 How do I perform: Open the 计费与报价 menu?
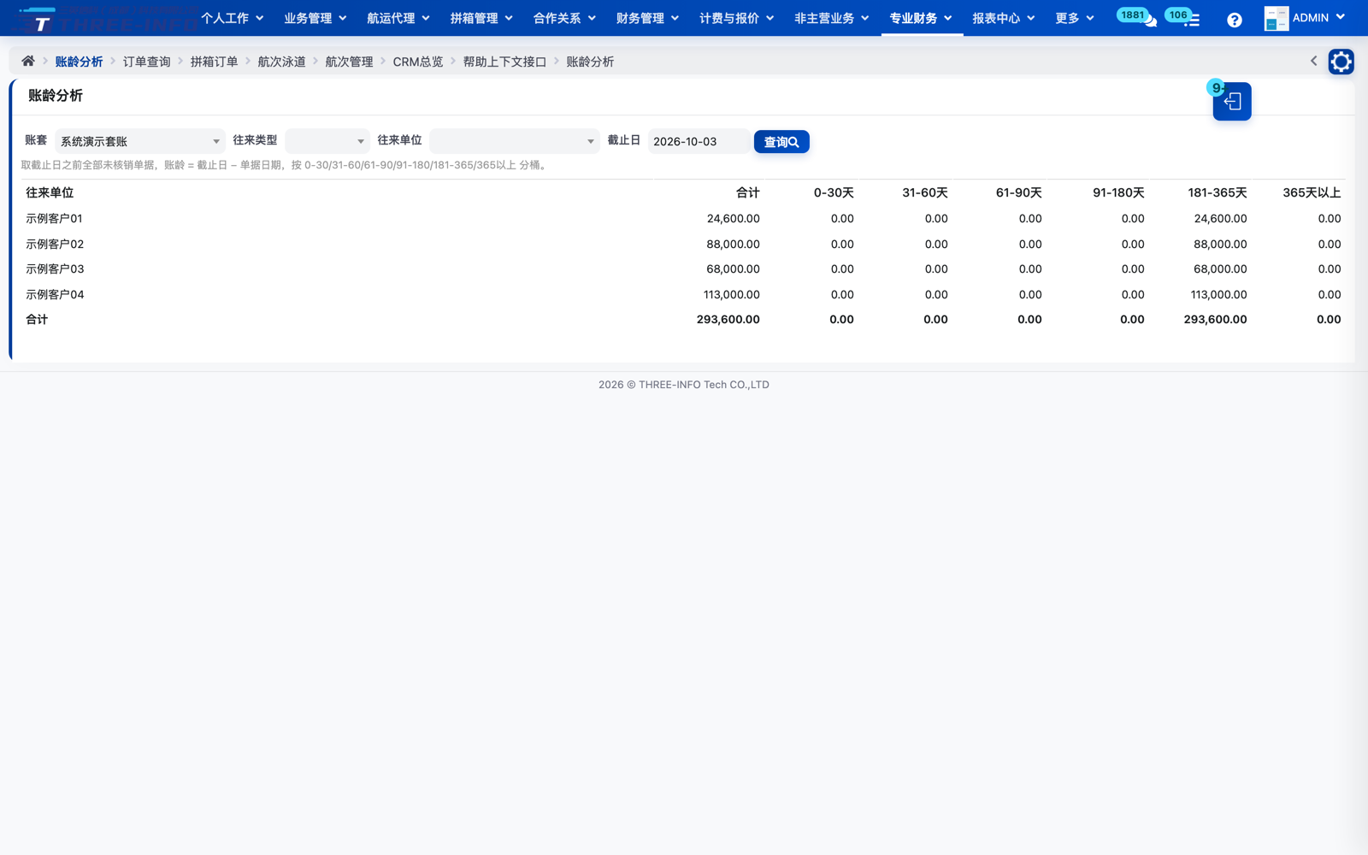pyautogui.click(x=736, y=18)
